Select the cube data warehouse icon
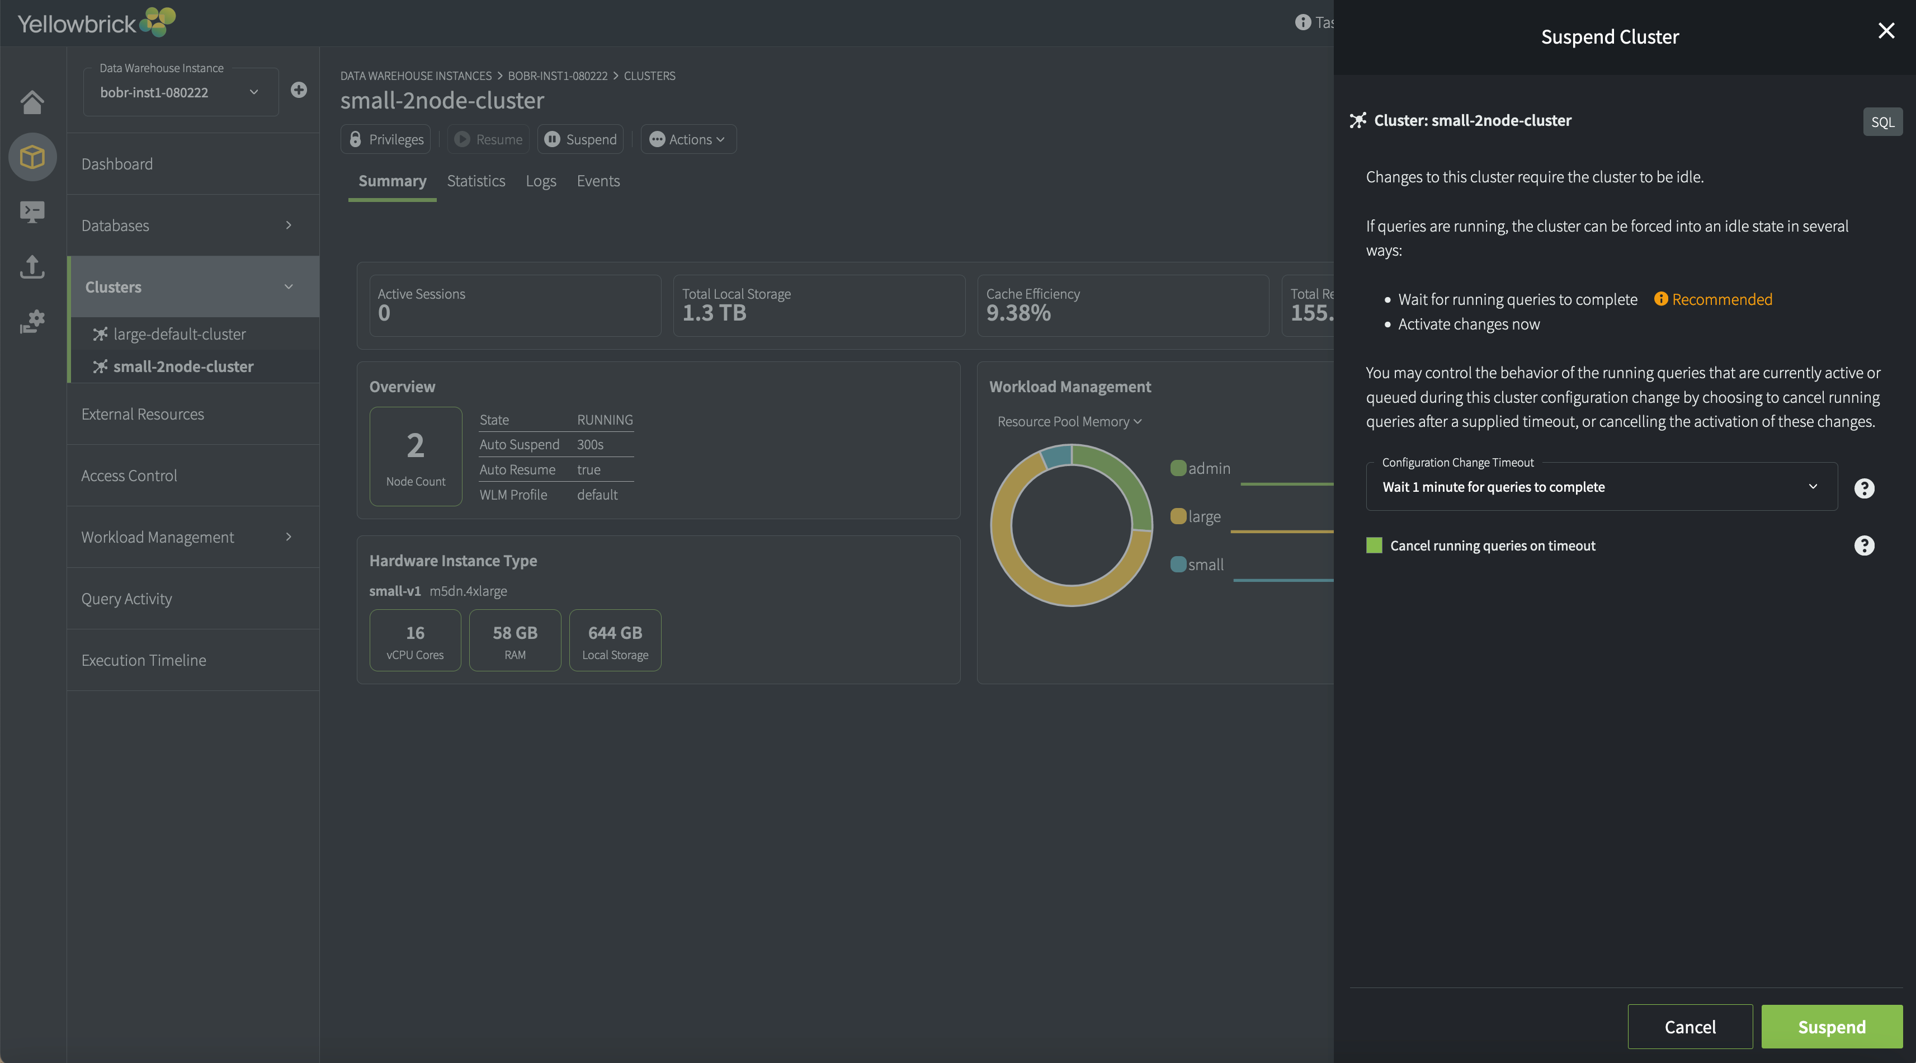 click(32, 157)
